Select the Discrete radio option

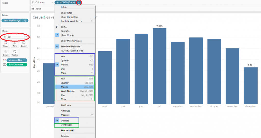pos(57,120)
